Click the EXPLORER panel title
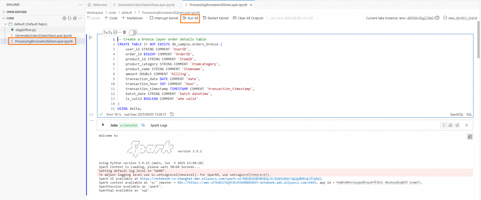481x200 pixels. [x=13, y=5]
